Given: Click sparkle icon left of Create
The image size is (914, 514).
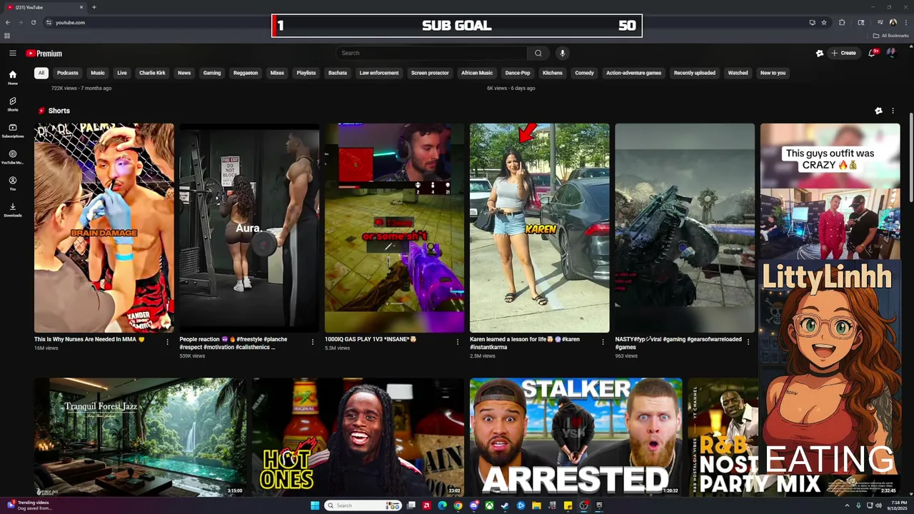Looking at the screenshot, I should [x=820, y=53].
